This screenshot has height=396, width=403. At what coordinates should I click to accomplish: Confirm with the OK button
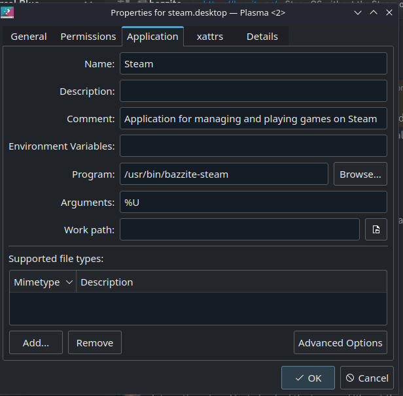pyautogui.click(x=308, y=378)
